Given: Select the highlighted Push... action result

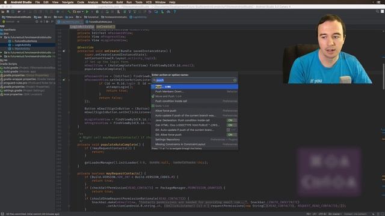Looking at the screenshot, I should click(194, 86).
